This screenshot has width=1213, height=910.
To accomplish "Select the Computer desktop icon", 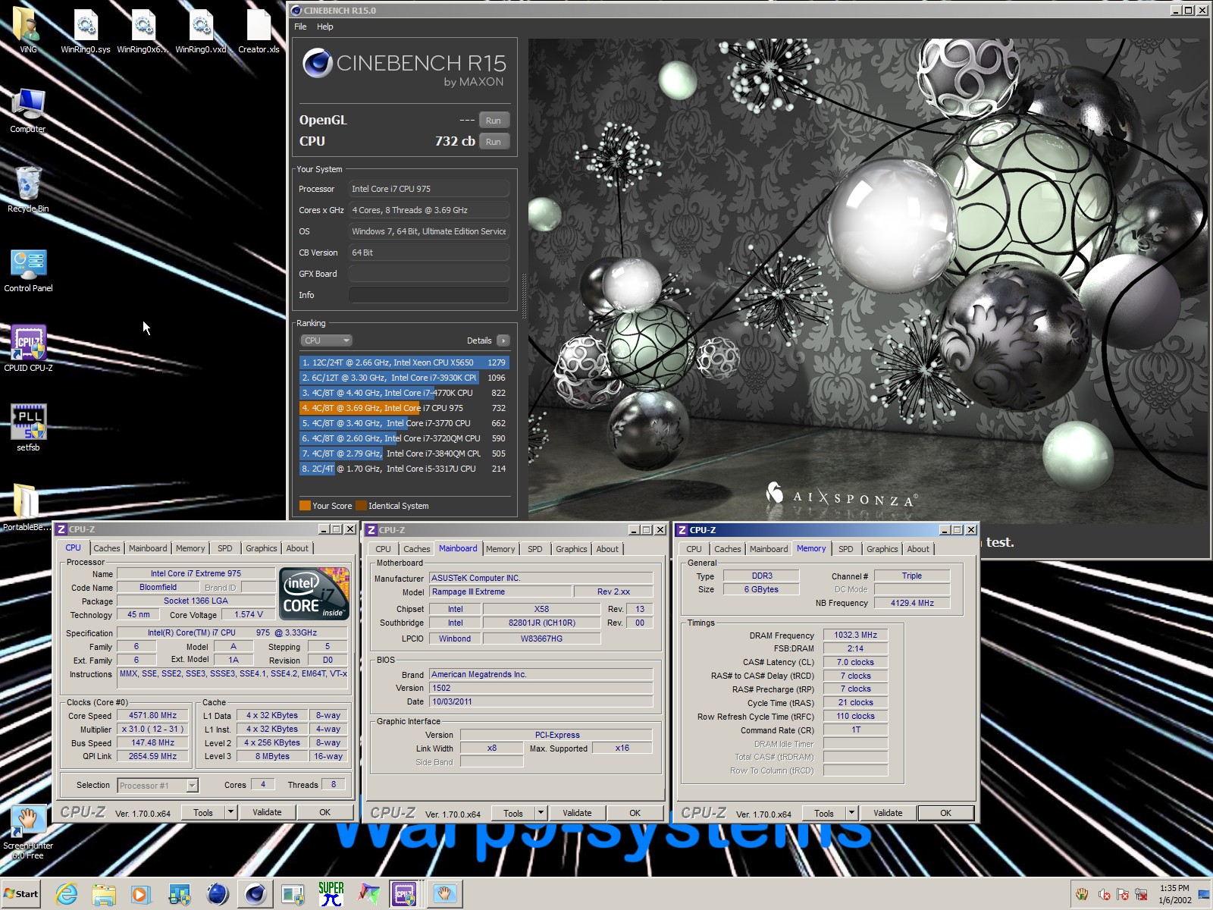I will [28, 110].
